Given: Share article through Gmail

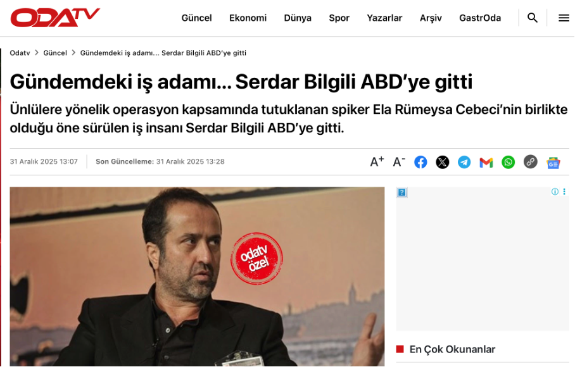Looking at the screenshot, I should tap(486, 162).
